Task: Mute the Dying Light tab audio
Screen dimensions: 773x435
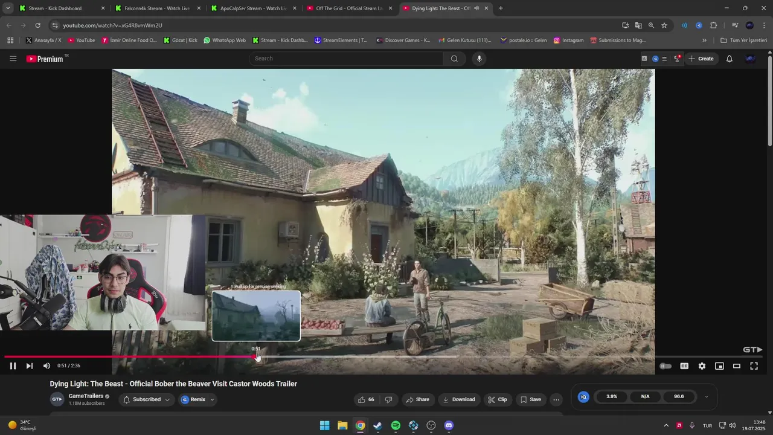Action: pyautogui.click(x=476, y=8)
